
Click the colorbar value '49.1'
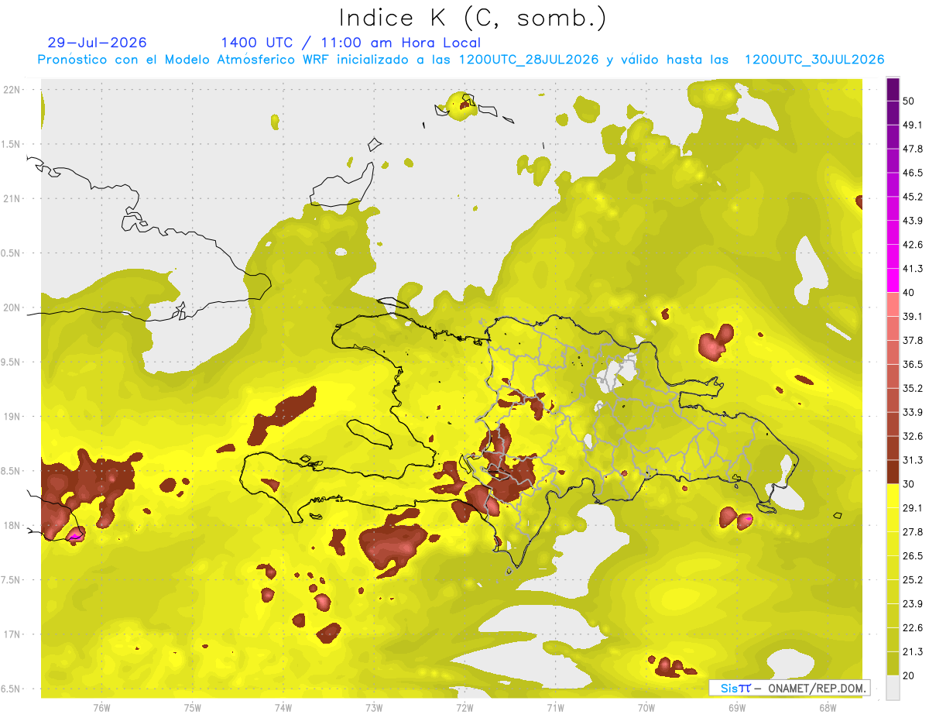tap(913, 125)
